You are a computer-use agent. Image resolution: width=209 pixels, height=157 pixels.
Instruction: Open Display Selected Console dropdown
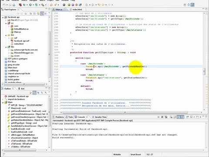click(194, 117)
